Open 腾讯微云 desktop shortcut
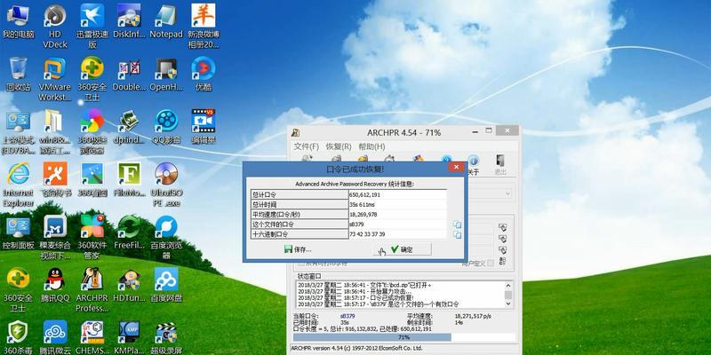Screen dimensions: 711x355 pos(55,337)
